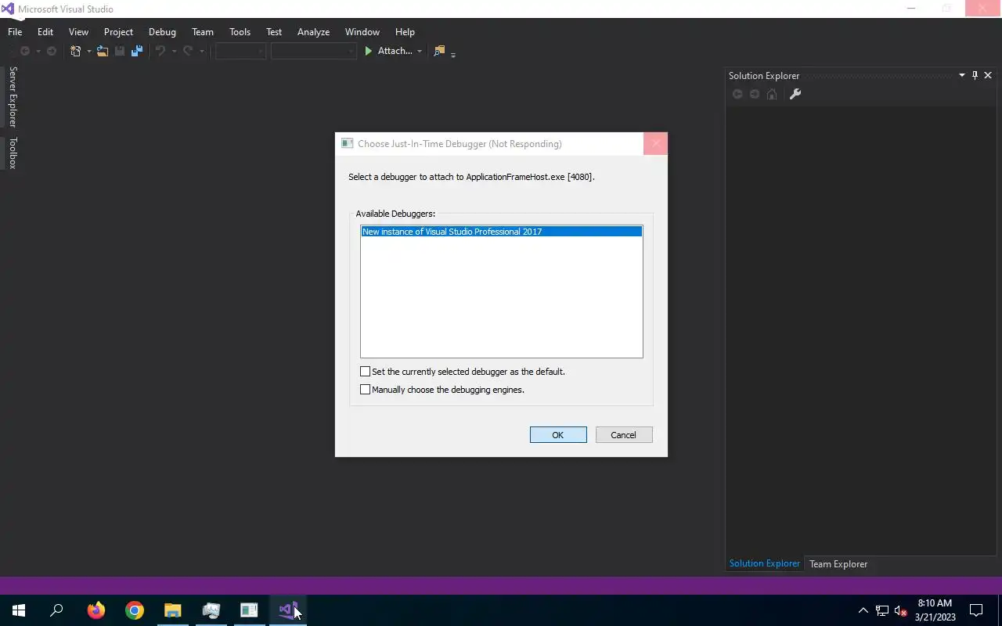Open Solution Explorer Properties wrench icon
Screen dimensions: 1002x626
795,94
